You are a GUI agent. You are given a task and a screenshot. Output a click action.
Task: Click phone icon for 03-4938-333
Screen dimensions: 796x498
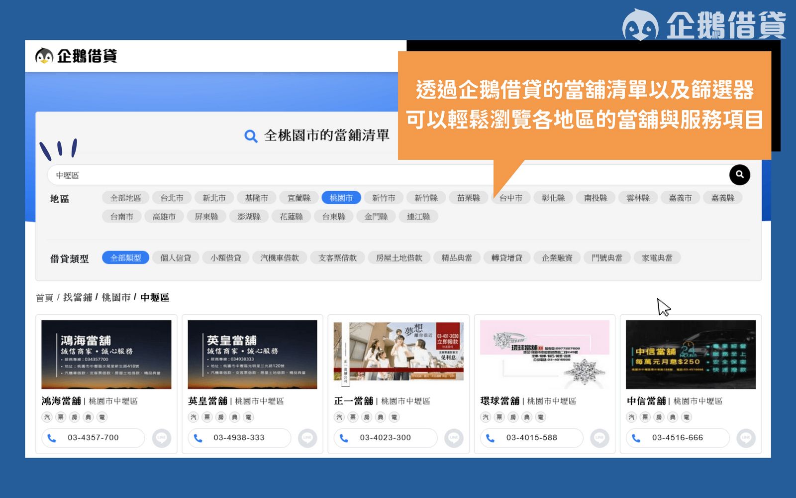[x=198, y=438]
